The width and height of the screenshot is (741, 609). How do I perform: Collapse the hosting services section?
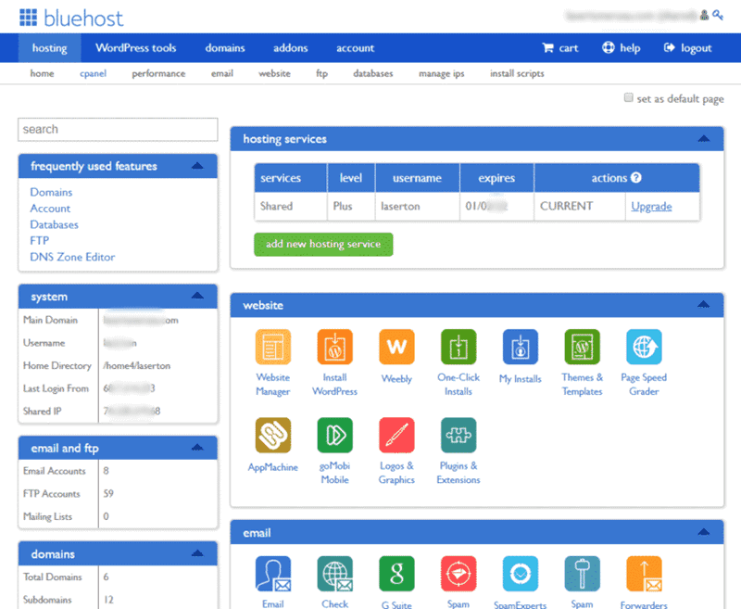point(704,138)
